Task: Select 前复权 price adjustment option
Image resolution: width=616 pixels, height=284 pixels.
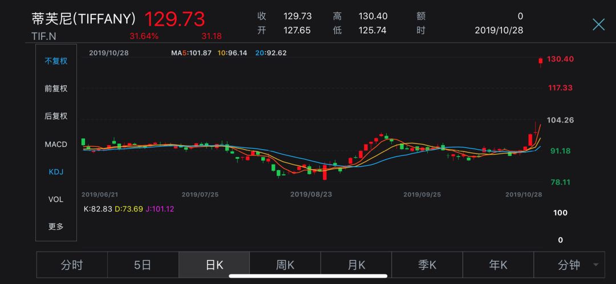Action: [x=56, y=89]
